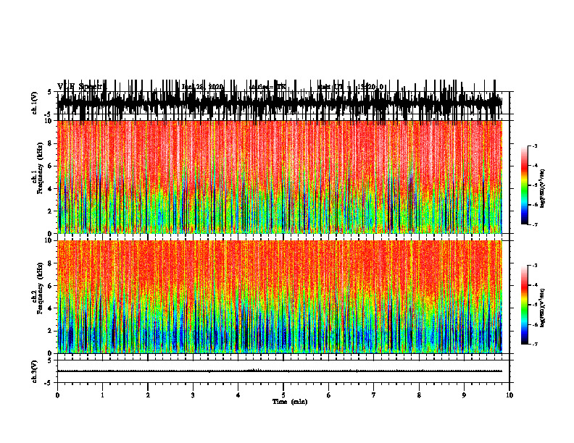
Task: Click the ch.3(V) axis tick '5'
Action: coord(50,360)
